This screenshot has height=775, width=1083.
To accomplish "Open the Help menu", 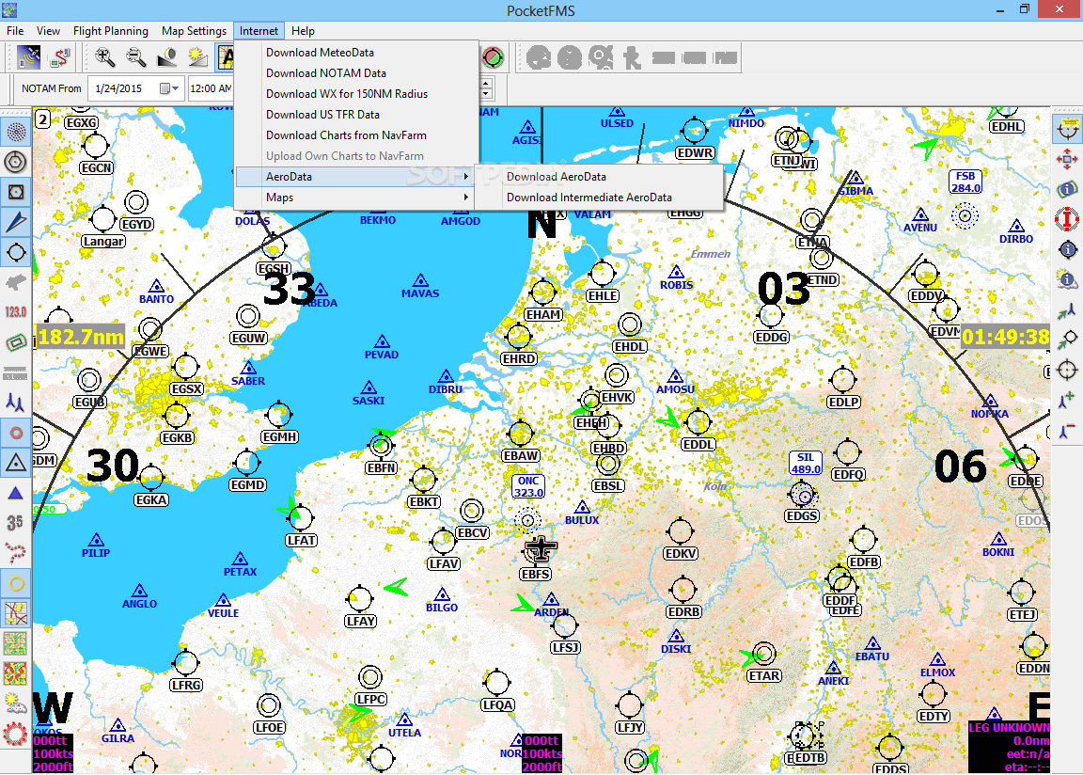I will (x=303, y=31).
